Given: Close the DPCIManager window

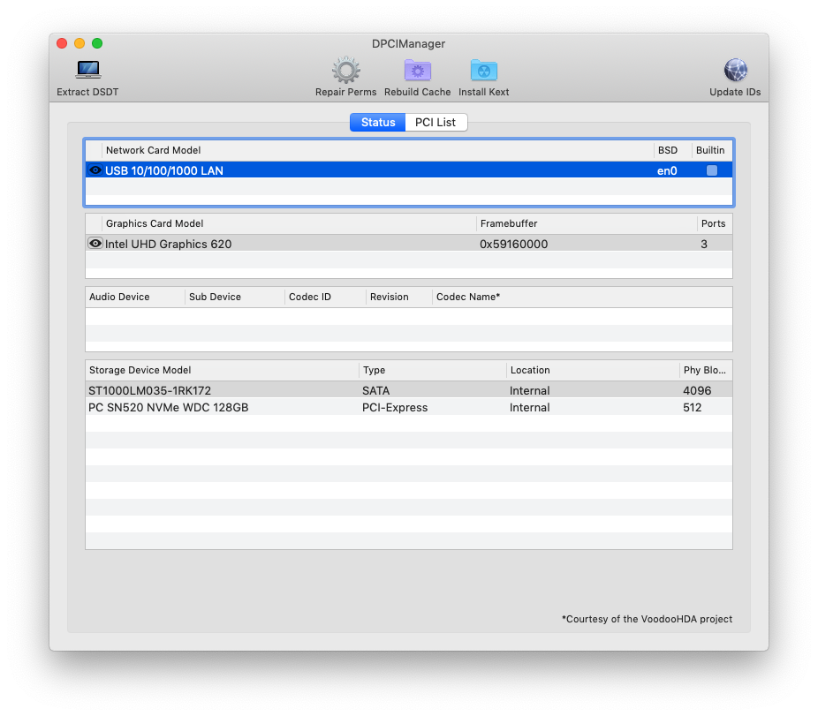Looking at the screenshot, I should coord(62,43).
